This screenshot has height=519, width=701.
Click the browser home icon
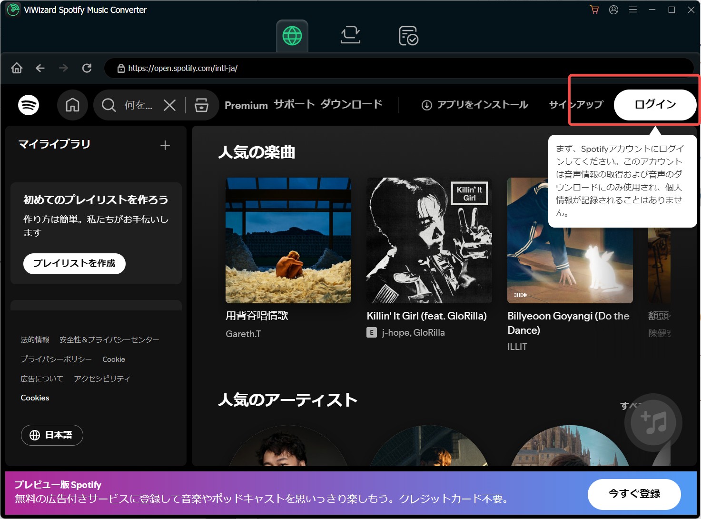coord(17,68)
